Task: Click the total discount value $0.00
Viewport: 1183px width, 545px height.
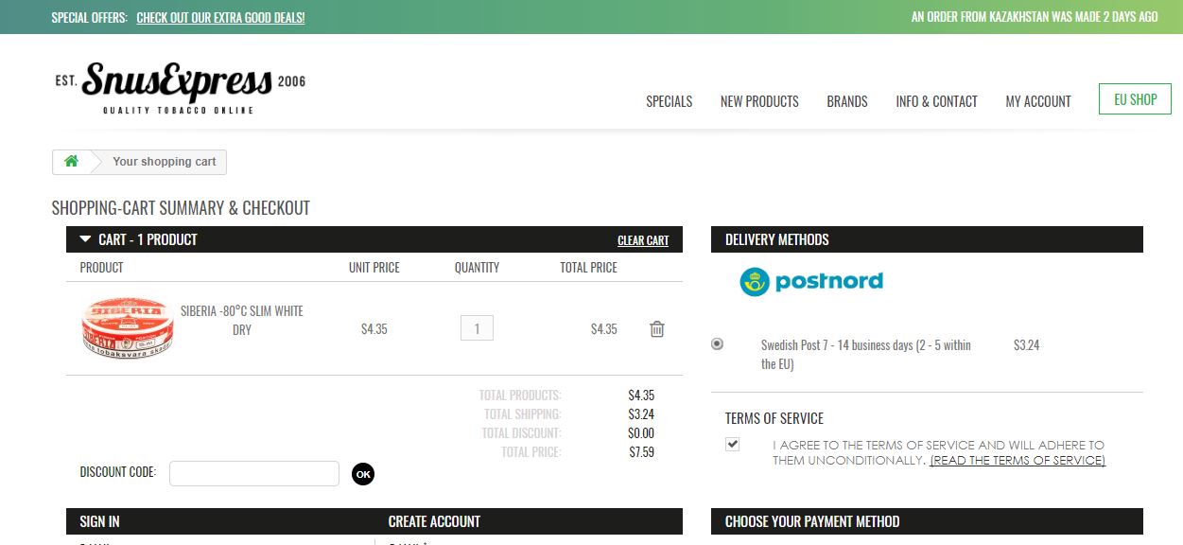Action: [641, 433]
